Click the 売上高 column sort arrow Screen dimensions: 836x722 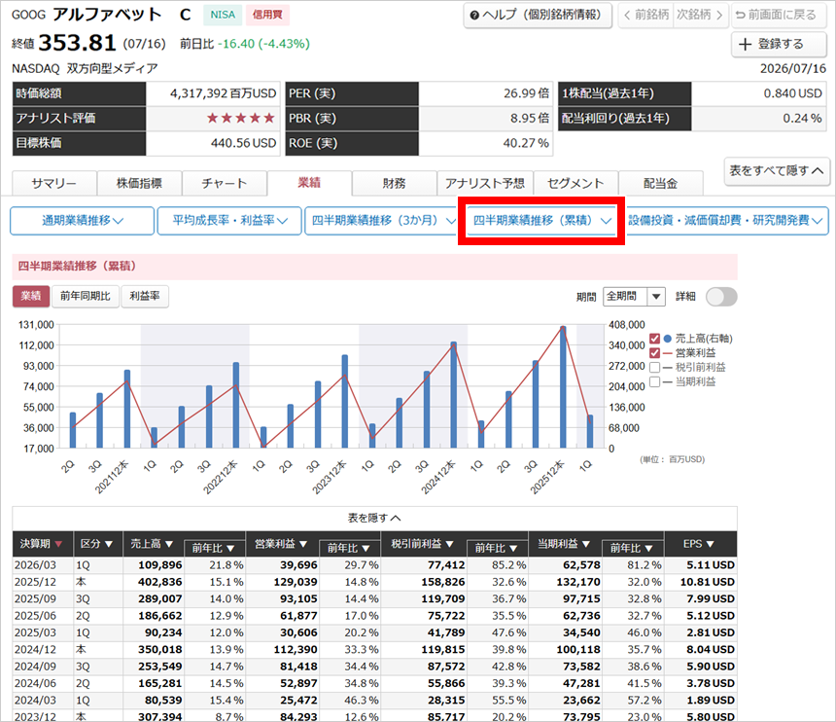169,544
